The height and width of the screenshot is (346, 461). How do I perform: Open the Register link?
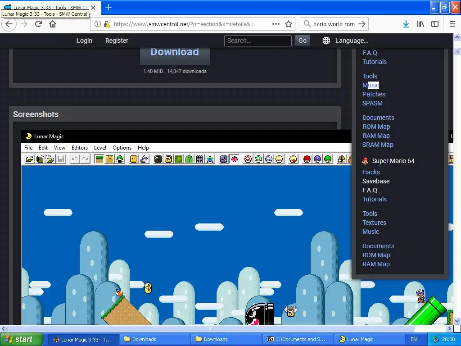click(117, 41)
